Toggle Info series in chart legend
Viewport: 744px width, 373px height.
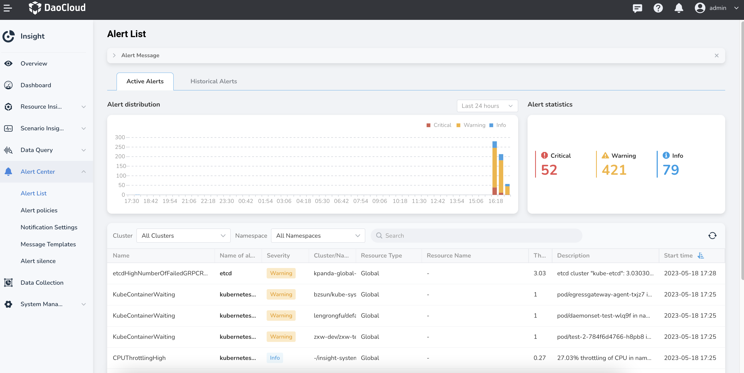click(498, 125)
